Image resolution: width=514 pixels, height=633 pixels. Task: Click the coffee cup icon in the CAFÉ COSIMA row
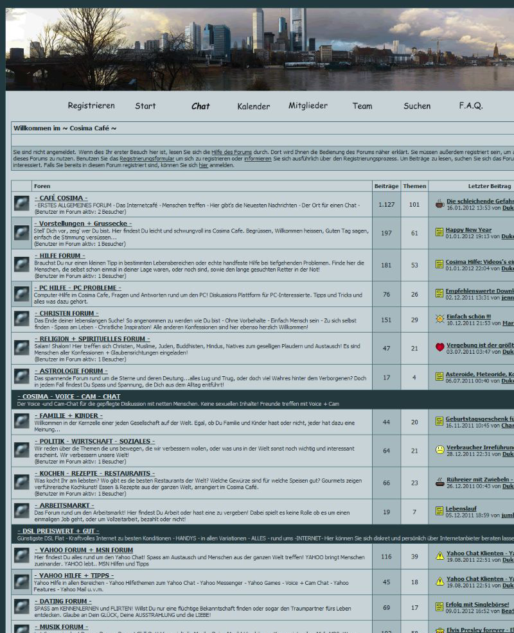439,204
